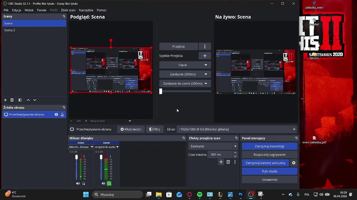Open the Edycja menu

pyautogui.click(x=17, y=10)
